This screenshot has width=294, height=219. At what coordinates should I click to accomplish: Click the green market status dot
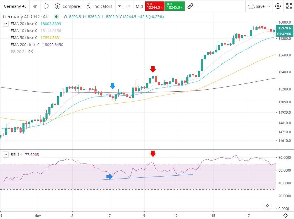point(56,17)
